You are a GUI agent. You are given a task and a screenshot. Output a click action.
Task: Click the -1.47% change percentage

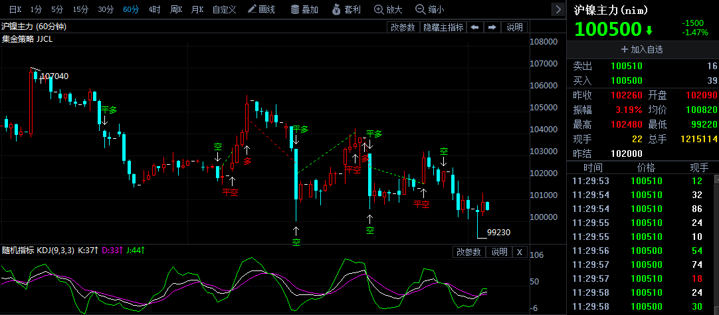(x=695, y=33)
